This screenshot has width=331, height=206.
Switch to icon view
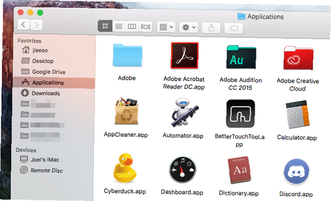(105, 26)
